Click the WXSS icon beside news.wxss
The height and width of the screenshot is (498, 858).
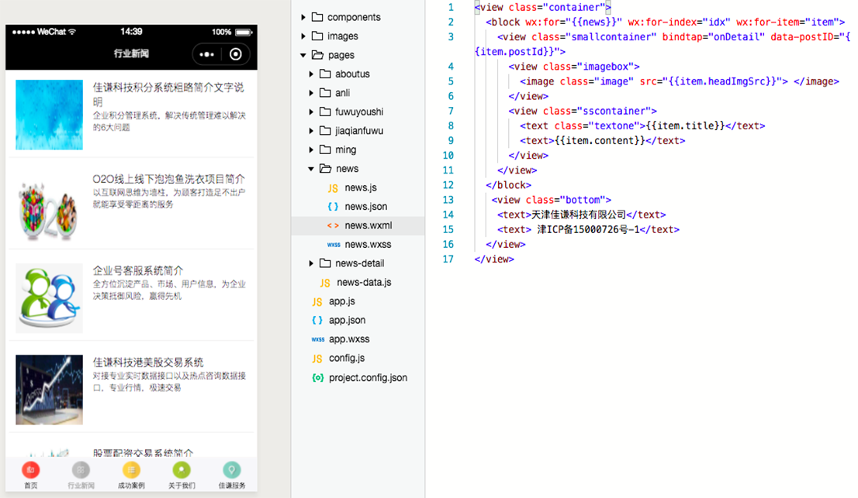pos(334,245)
